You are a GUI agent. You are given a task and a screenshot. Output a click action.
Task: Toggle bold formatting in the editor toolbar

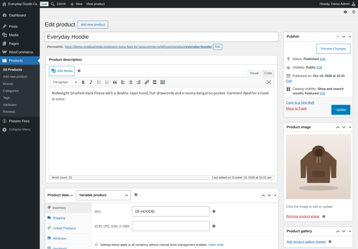(83, 82)
